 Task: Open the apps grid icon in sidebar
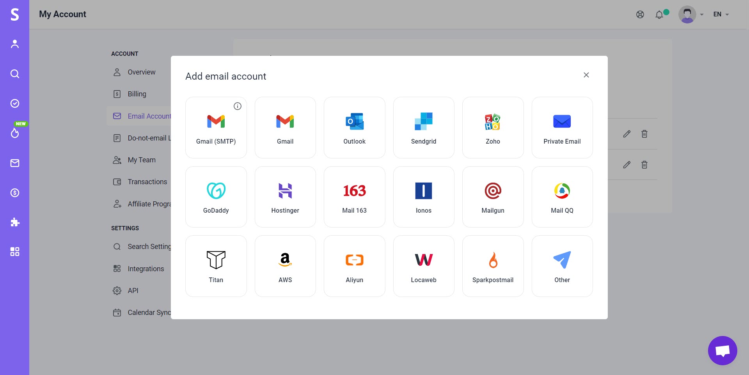point(15,252)
